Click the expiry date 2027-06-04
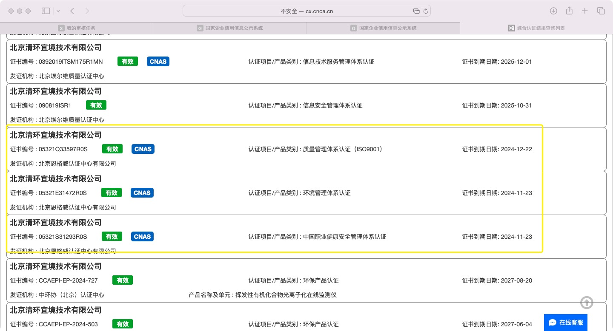The image size is (613, 331). (517, 324)
